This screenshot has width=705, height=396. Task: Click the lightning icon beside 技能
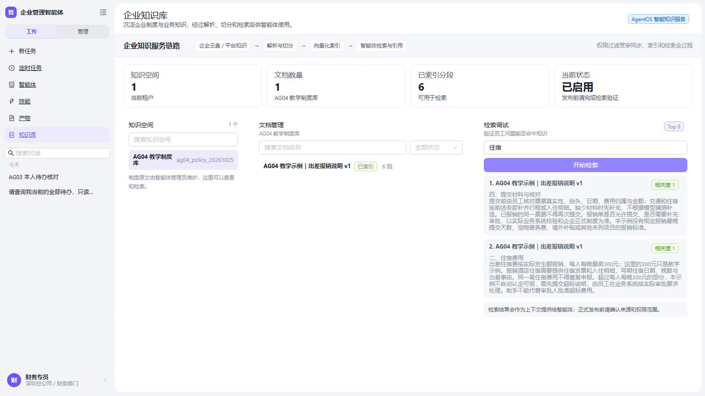coord(12,102)
